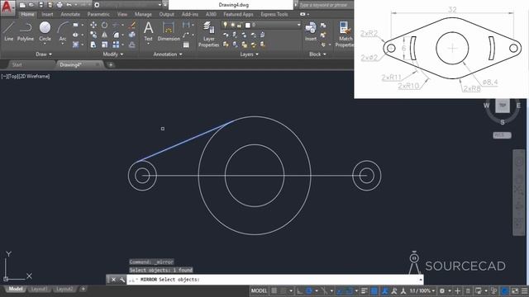Toggle grid display in status bar
The width and height of the screenshot is (529, 297).
click(x=274, y=290)
